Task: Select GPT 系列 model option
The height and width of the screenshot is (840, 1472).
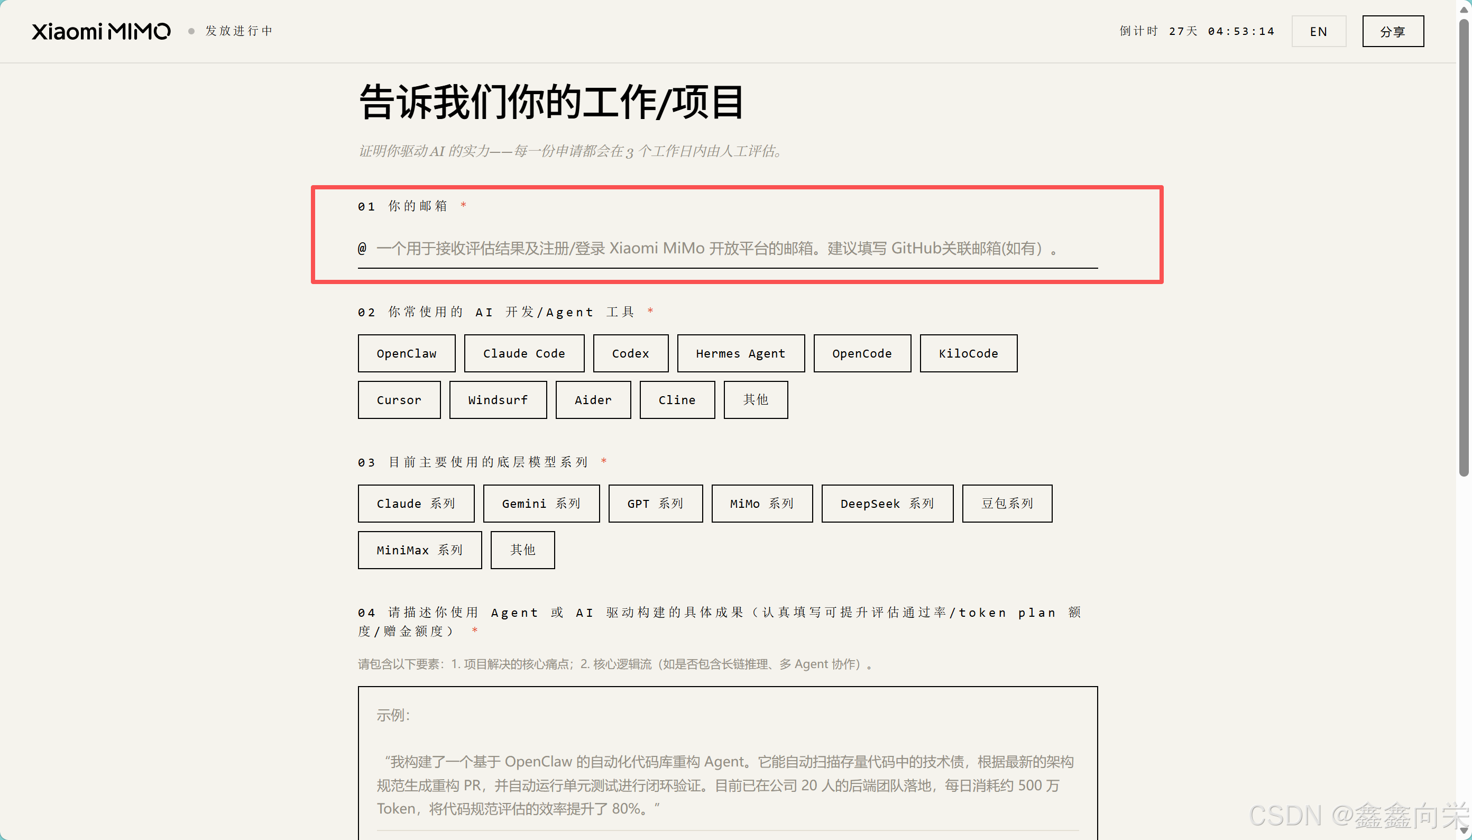Action: (655, 504)
